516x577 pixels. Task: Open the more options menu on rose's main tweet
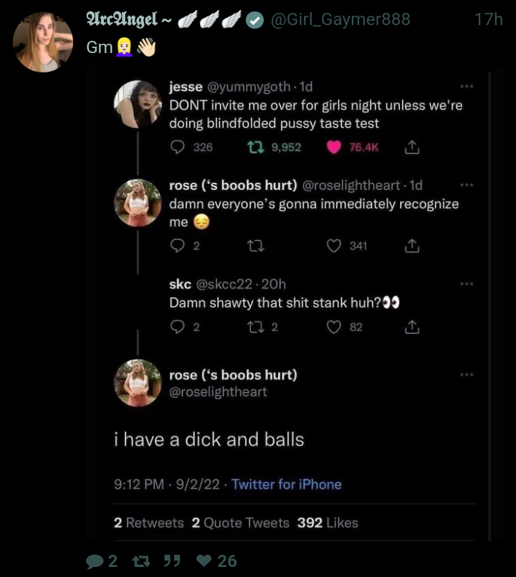coord(467,375)
